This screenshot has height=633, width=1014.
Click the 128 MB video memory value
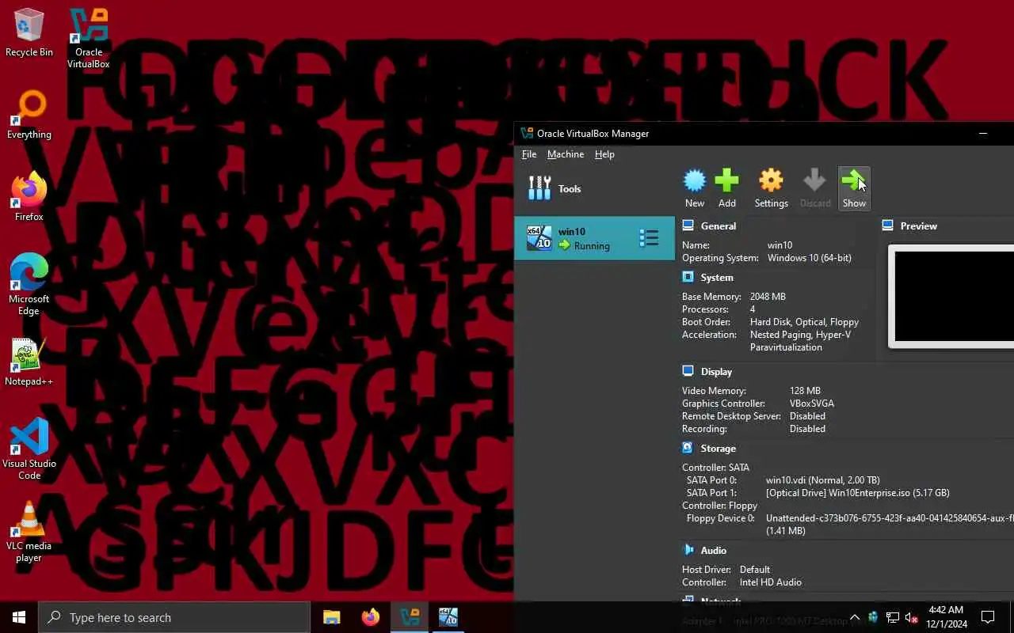pyautogui.click(x=805, y=391)
